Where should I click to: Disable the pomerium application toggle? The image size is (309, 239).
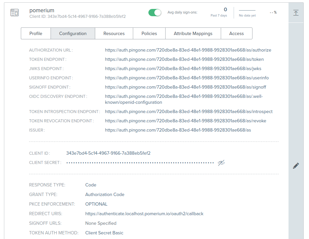click(x=155, y=13)
